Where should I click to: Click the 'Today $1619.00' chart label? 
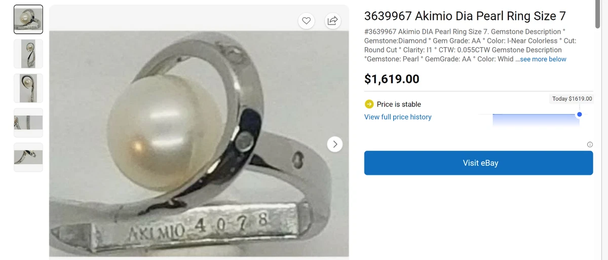tap(573, 99)
